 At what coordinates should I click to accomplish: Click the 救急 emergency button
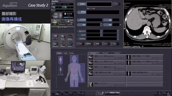(x=115, y=44)
